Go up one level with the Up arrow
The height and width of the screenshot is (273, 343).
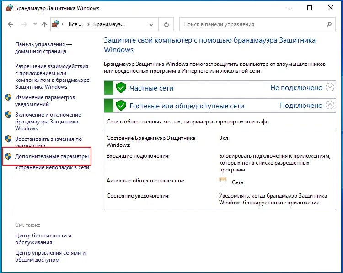(x=44, y=24)
